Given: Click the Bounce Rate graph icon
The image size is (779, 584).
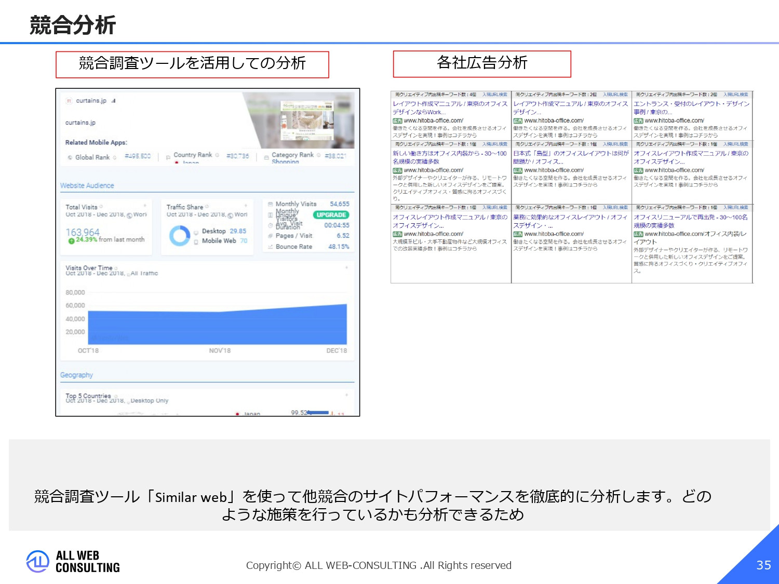Looking at the screenshot, I should pyautogui.click(x=270, y=247).
